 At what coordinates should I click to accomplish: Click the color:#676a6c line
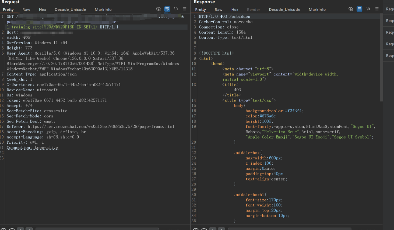262,116
